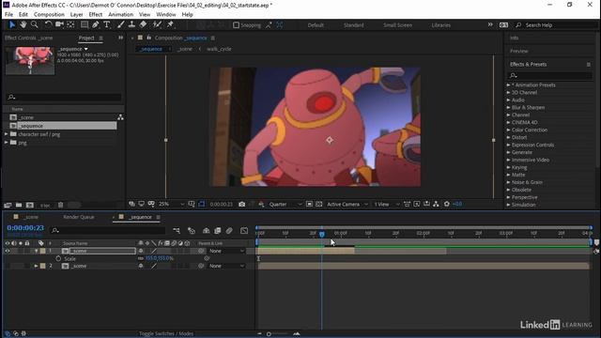Open the Effect menu

pyautogui.click(x=96, y=15)
